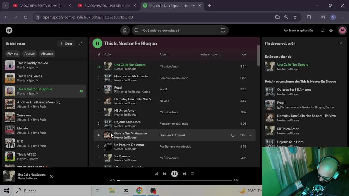The width and height of the screenshot is (349, 196).
Task: Open notifications bell icon
Action: coord(323,30)
